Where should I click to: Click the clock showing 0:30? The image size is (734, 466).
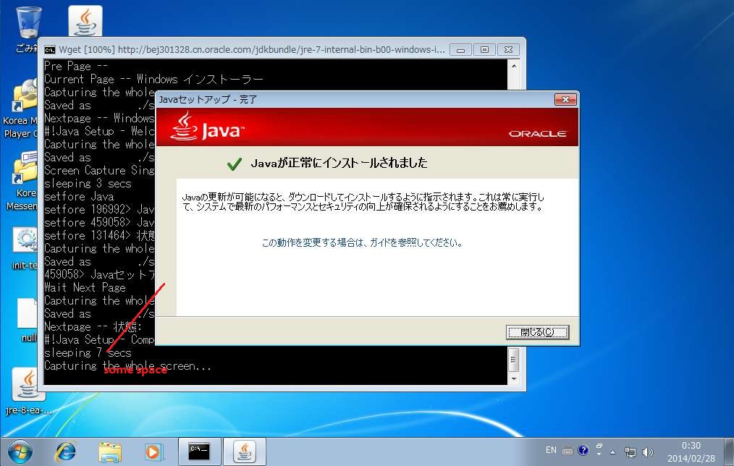coord(691,446)
